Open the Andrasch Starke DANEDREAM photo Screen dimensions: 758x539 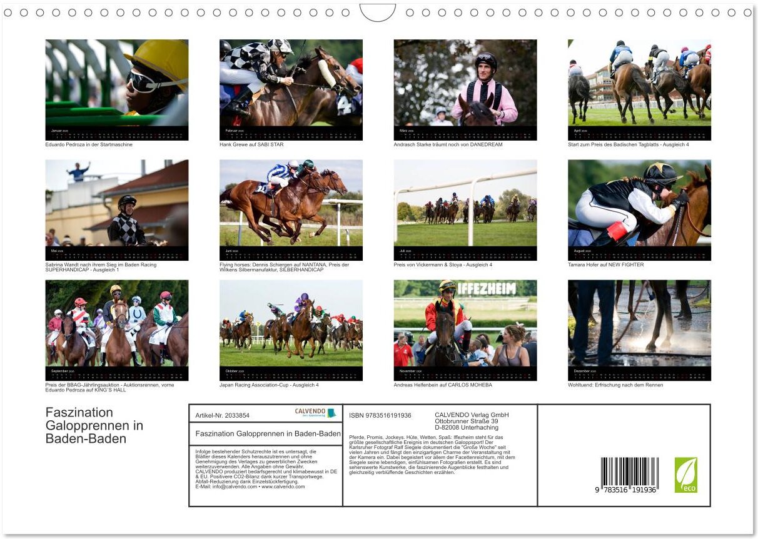point(465,83)
